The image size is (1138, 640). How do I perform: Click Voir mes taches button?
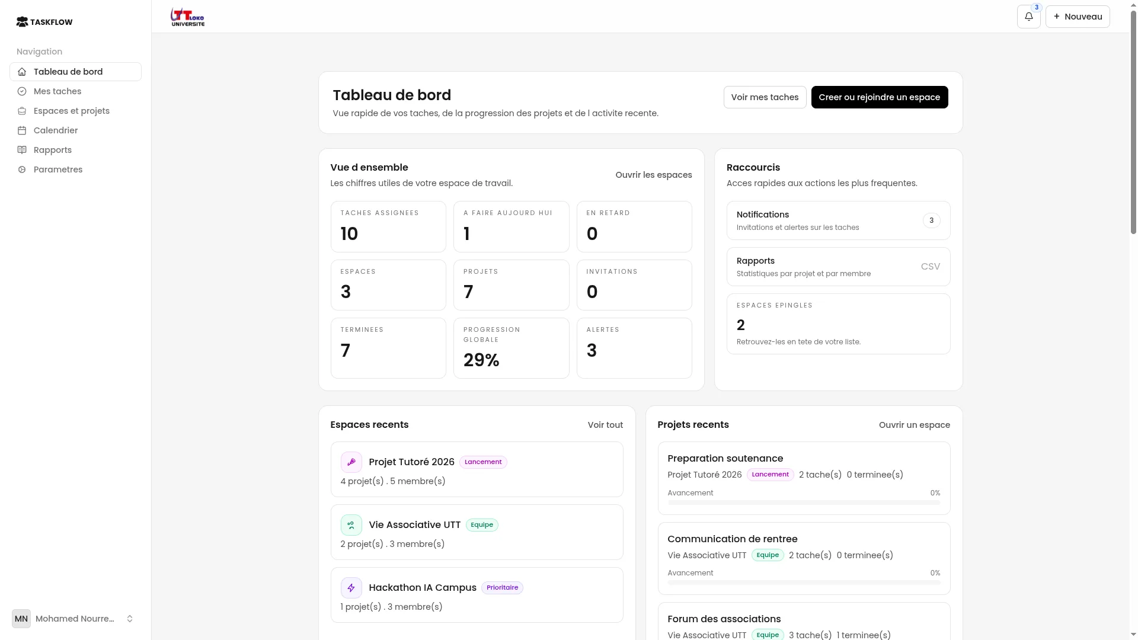[765, 97]
